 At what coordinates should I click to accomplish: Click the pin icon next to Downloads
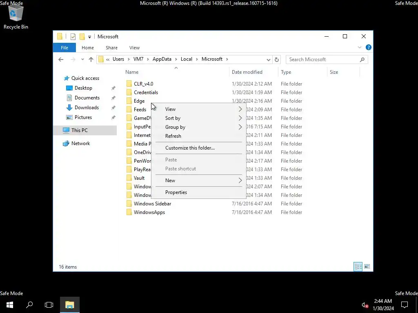[113, 108]
